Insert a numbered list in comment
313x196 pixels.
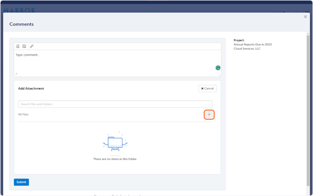coord(18,46)
